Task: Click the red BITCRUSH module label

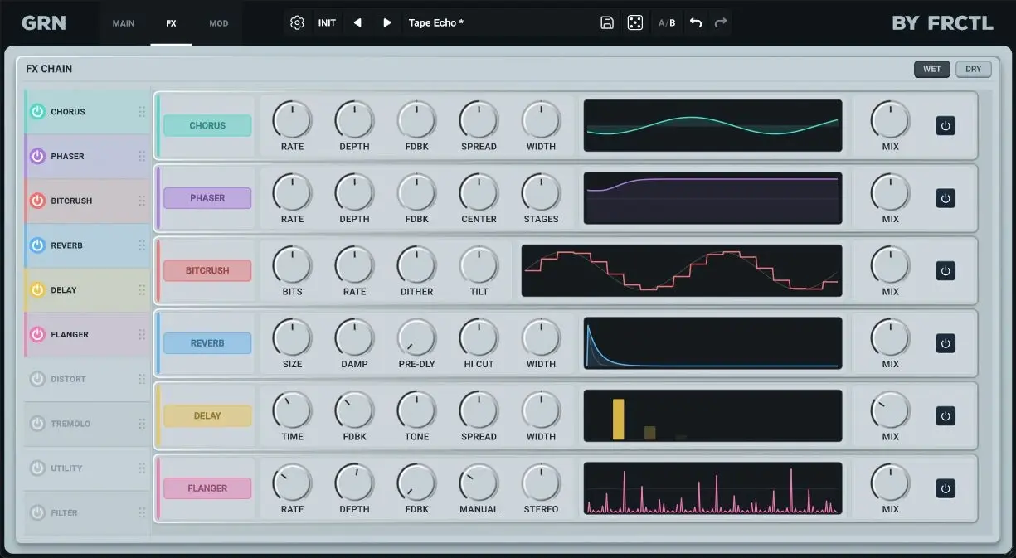Action: pyautogui.click(x=207, y=271)
